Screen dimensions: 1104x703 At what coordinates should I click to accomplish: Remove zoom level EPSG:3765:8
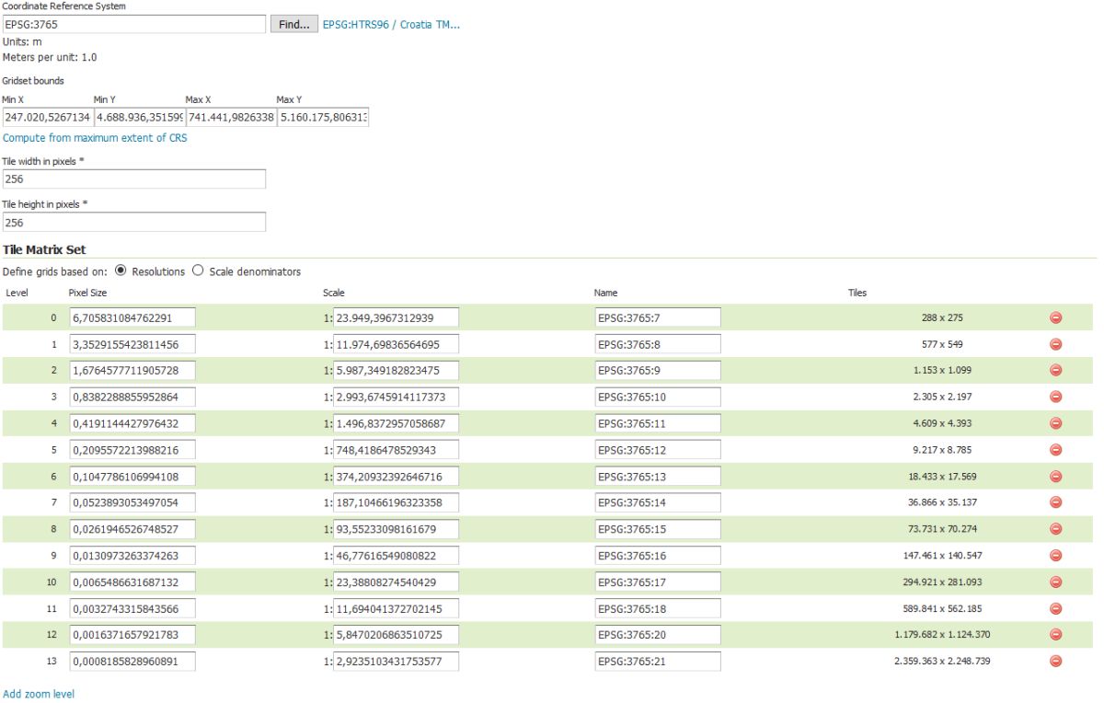[1055, 344]
